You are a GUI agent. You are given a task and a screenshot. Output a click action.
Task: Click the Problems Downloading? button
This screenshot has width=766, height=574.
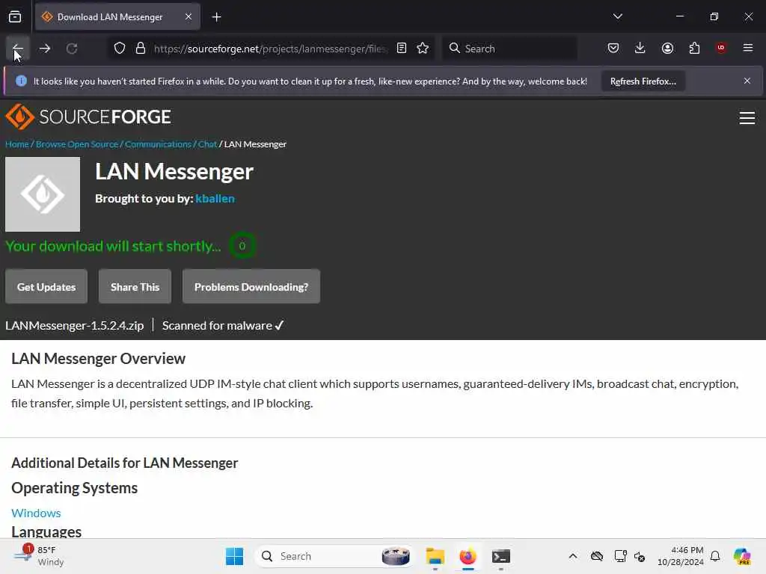pos(251,287)
